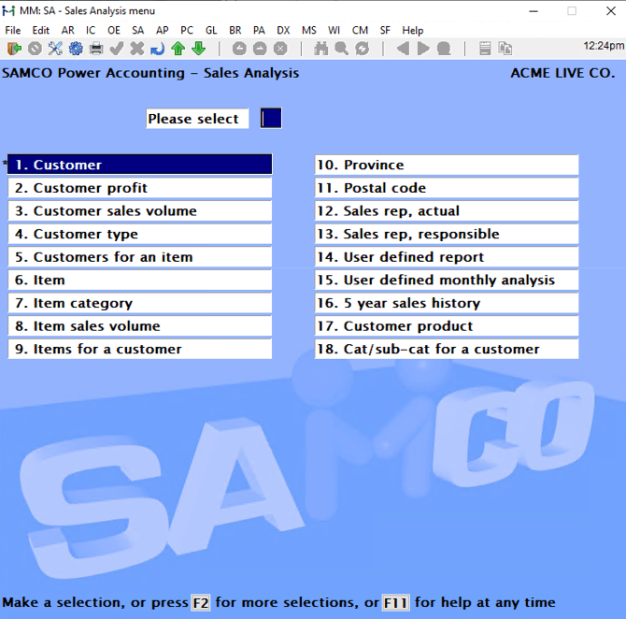Select option 6. Item

click(140, 280)
